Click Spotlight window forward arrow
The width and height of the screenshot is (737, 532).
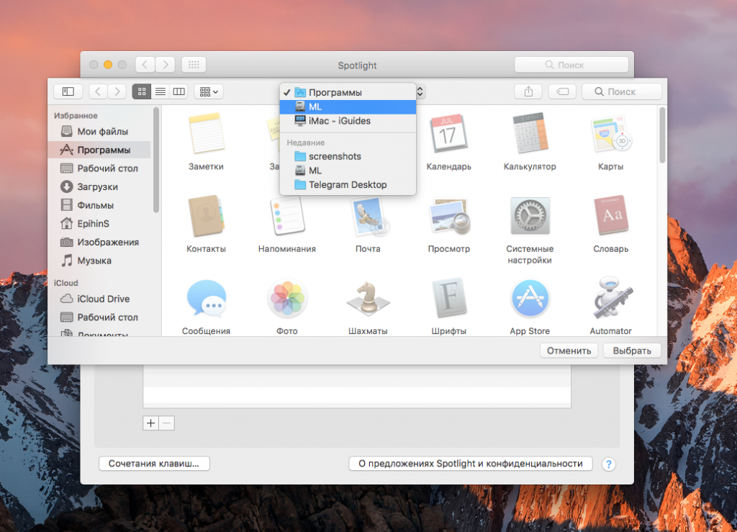click(165, 64)
